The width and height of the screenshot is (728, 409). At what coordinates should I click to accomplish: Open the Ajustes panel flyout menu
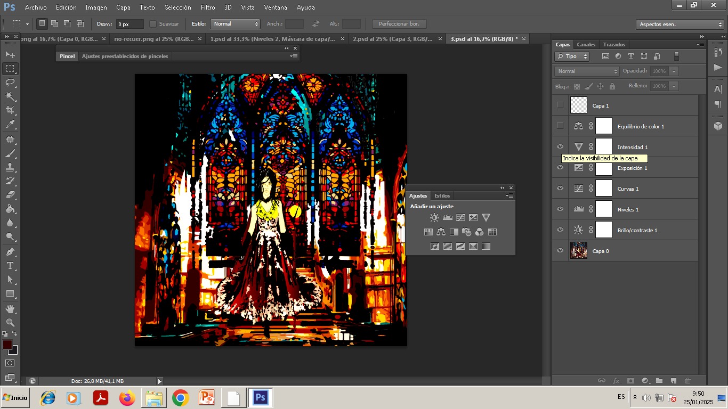coord(509,196)
